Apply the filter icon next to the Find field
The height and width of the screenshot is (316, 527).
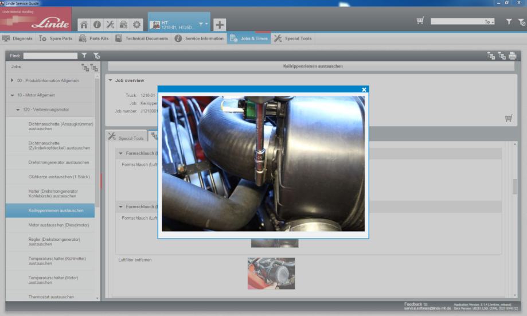point(85,56)
